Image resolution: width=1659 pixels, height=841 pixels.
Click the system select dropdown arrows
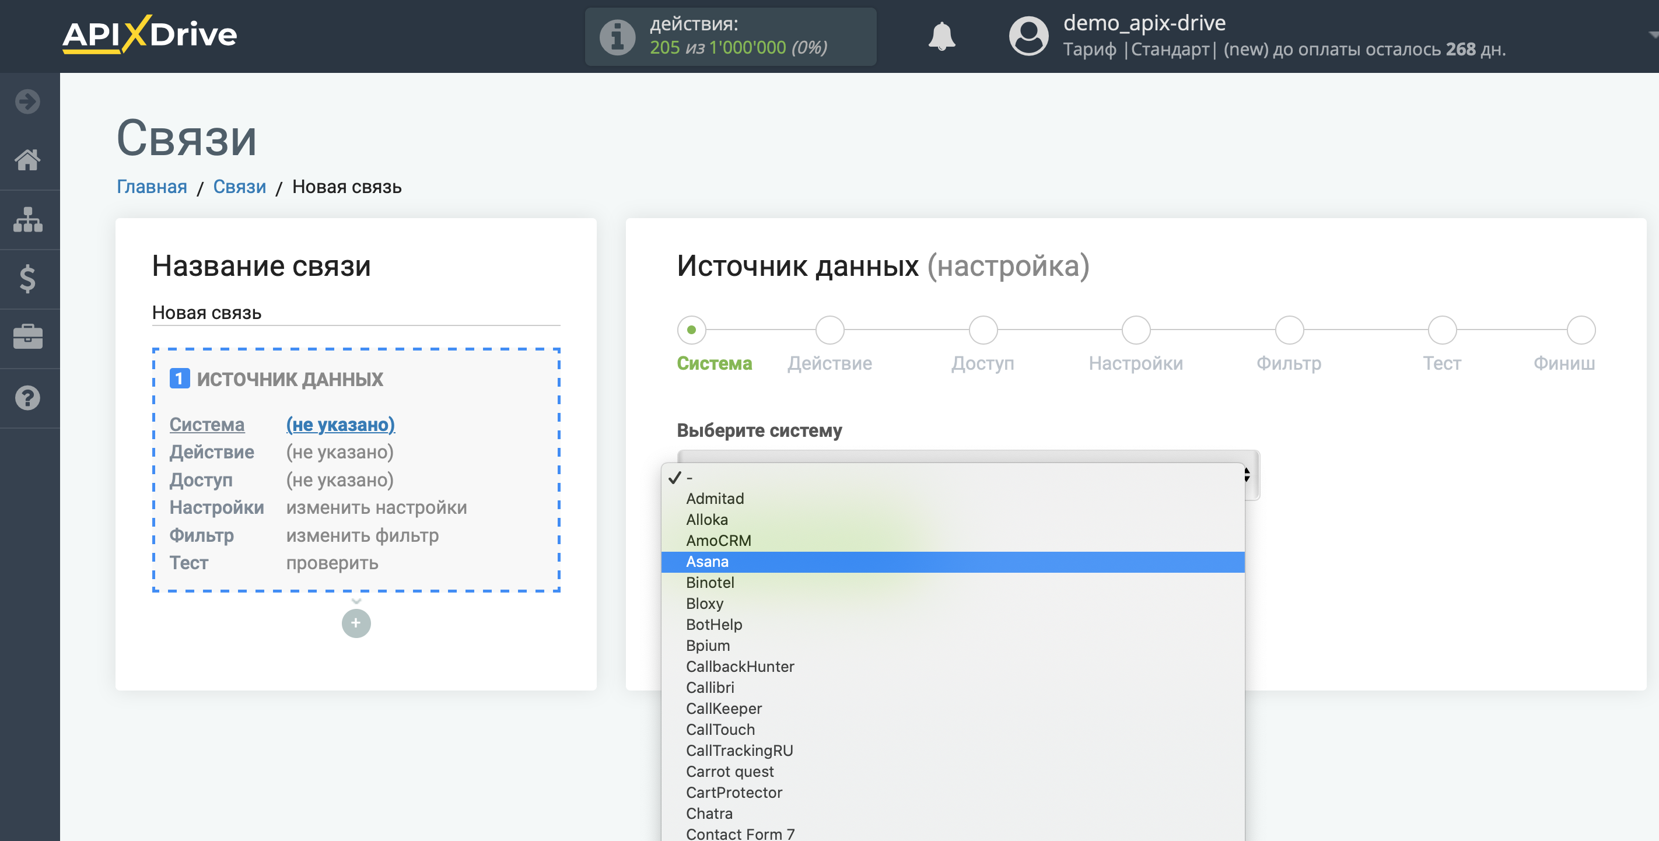(x=1248, y=475)
